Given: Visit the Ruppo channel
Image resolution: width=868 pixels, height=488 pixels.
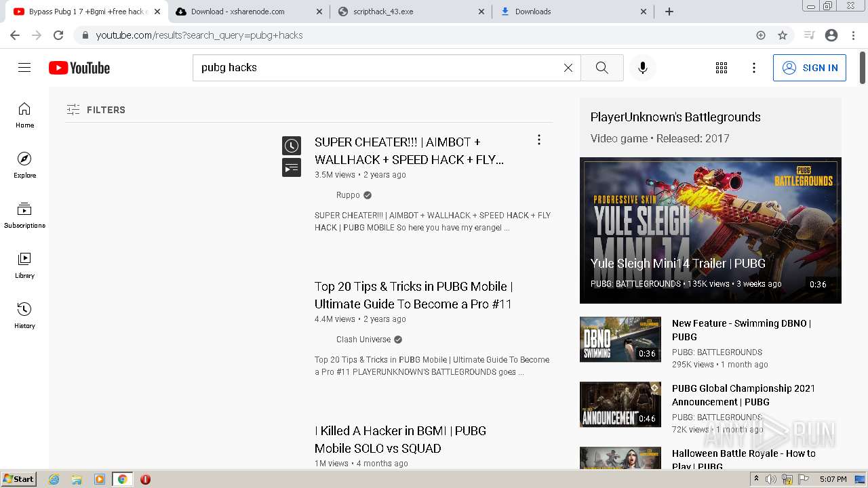Looking at the screenshot, I should (348, 195).
